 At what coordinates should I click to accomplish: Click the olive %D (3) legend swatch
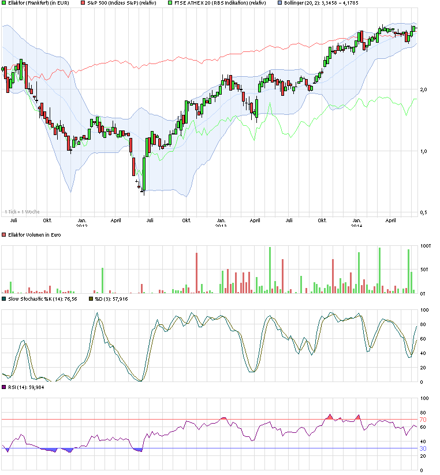coord(90,299)
